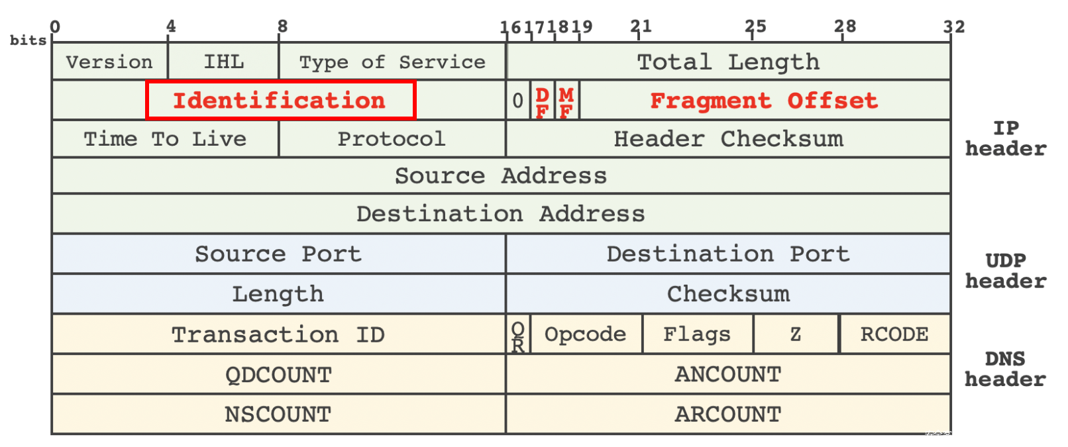Select the IHL field cell

(x=223, y=62)
